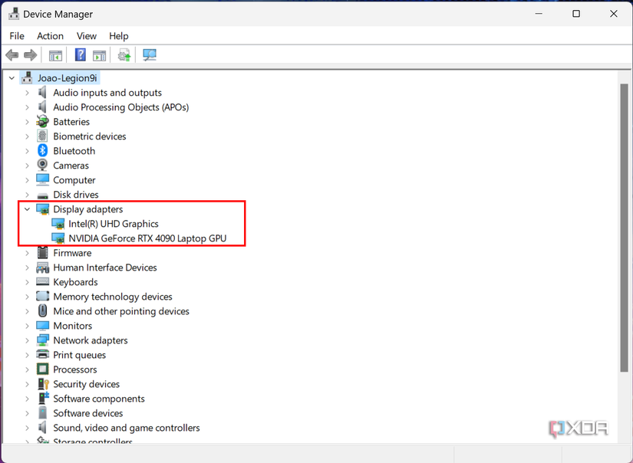The image size is (633, 463).
Task: Click the Properties toolbar icon
Action: [100, 54]
